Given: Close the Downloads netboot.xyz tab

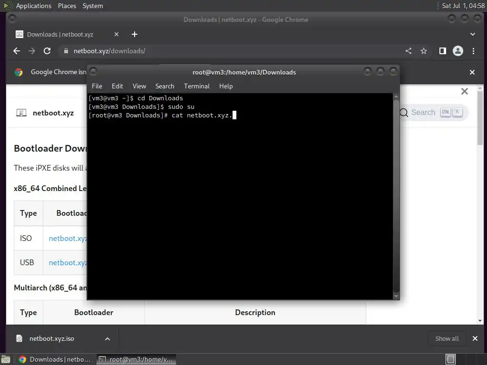Looking at the screenshot, I should 117,34.
